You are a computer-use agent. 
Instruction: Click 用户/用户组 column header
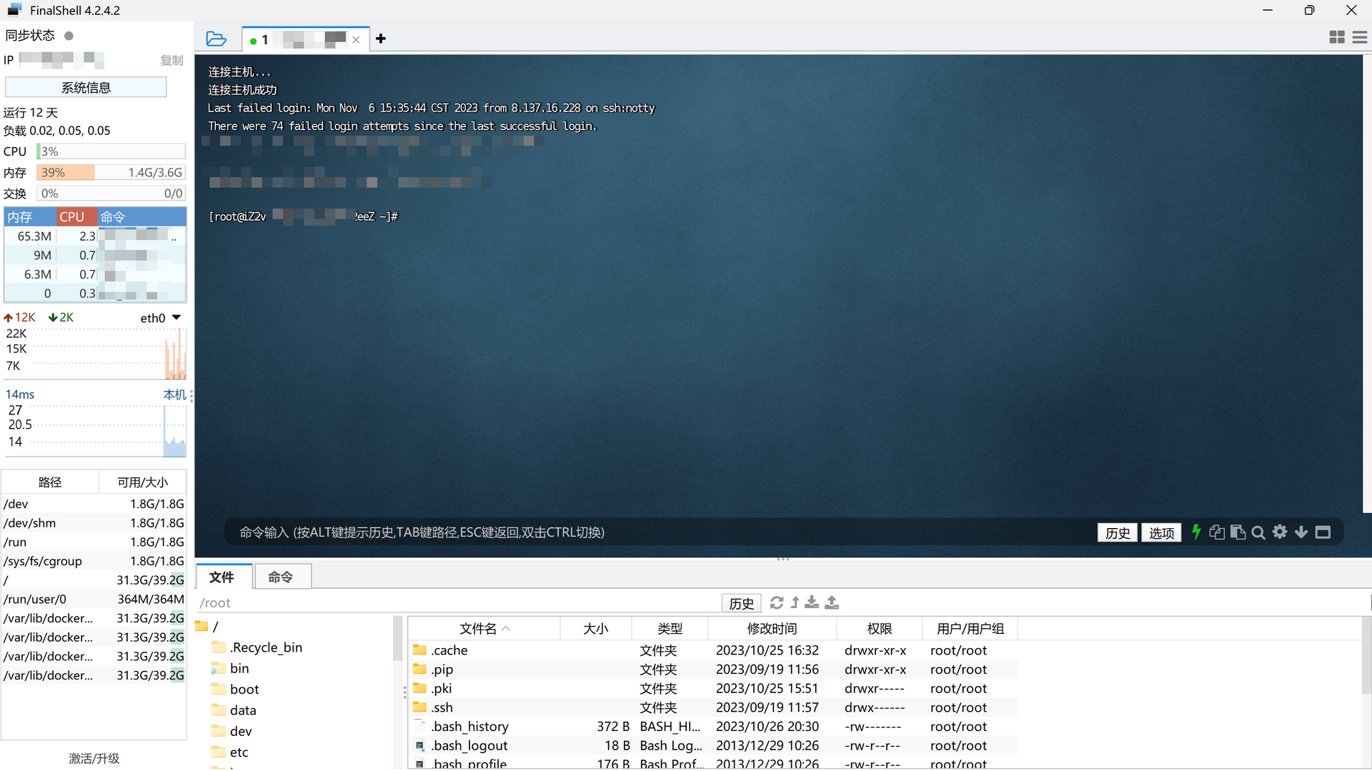pyautogui.click(x=970, y=628)
